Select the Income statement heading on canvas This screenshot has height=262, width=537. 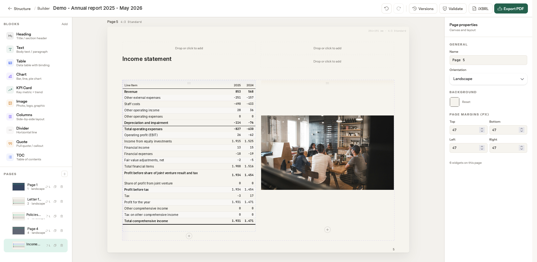point(147,59)
